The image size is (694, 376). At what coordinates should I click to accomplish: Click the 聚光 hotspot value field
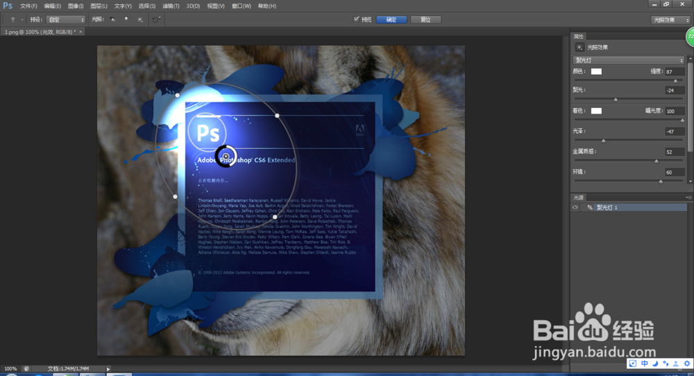pos(675,90)
